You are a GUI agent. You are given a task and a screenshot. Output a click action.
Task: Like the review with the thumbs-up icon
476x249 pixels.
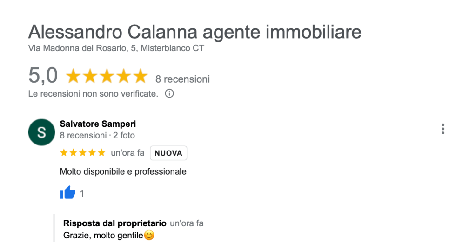point(68,192)
